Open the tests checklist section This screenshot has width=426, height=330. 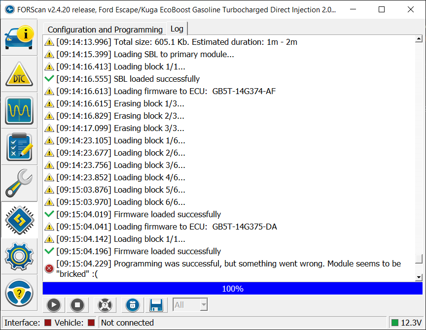click(19, 147)
